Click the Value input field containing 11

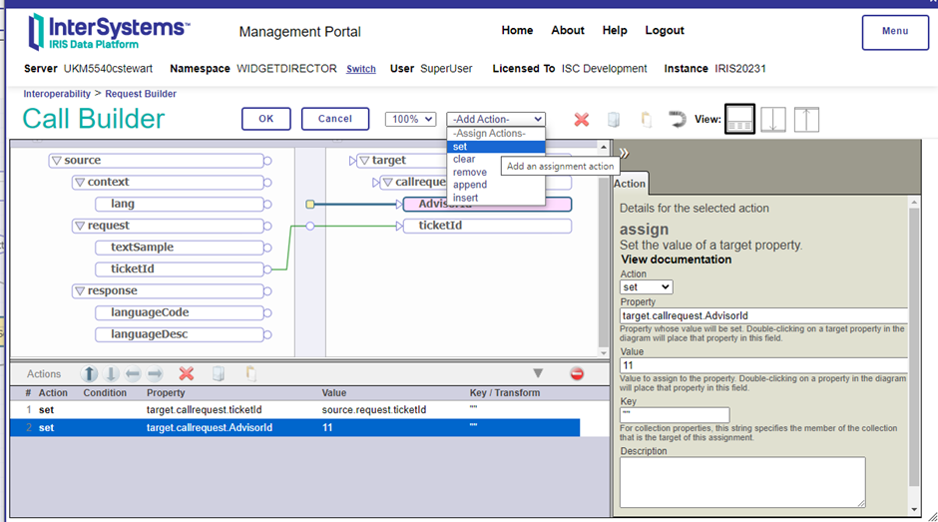point(763,365)
